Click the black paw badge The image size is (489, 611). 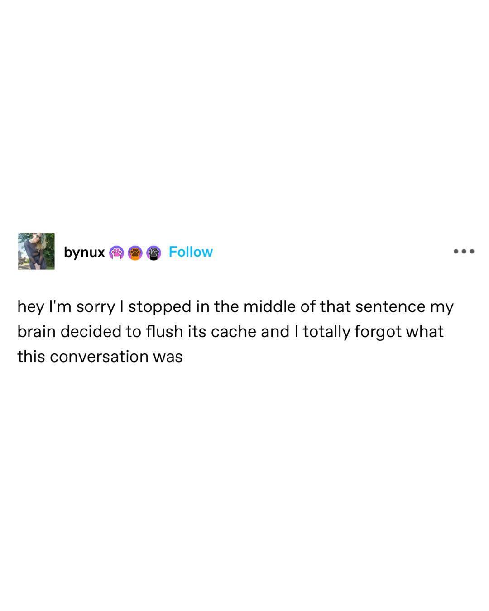[x=153, y=253]
